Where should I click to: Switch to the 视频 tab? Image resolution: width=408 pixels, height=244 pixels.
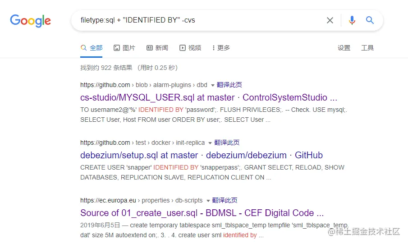(190, 48)
